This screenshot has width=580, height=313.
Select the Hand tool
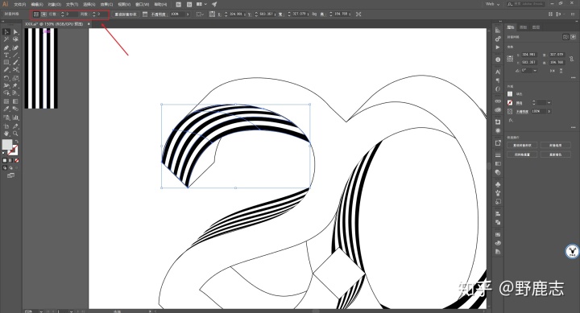click(x=6, y=134)
